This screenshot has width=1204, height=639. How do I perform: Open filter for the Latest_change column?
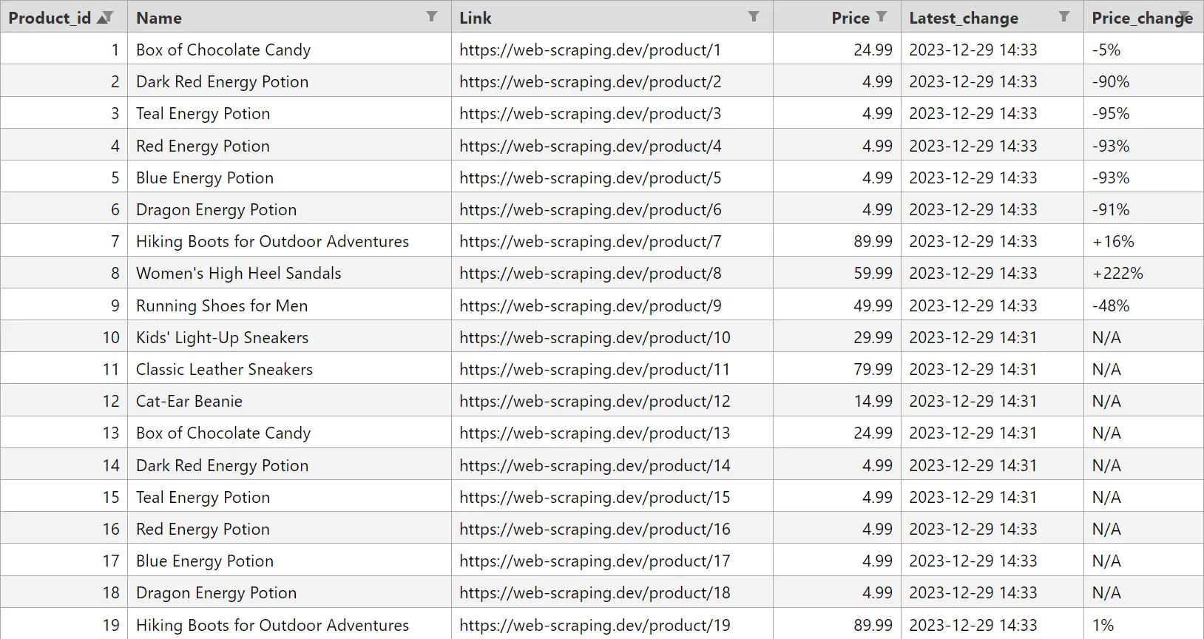click(x=1064, y=16)
